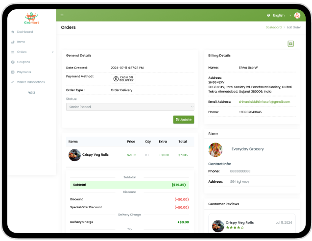Click the Dashboard home icon in sidebar
Screen dimensions: 312x241
13,32
